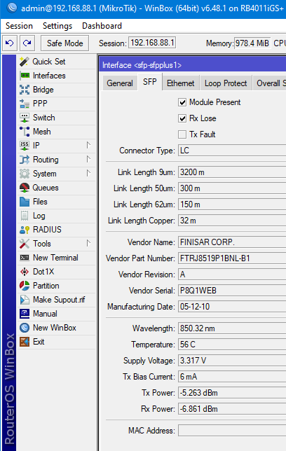286x451 pixels.
Task: Click the Vendor Revision field
Action: pyautogui.click(x=232, y=275)
